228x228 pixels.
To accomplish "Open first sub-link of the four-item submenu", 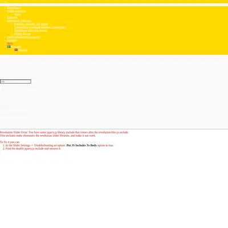I will tap(31, 24).
